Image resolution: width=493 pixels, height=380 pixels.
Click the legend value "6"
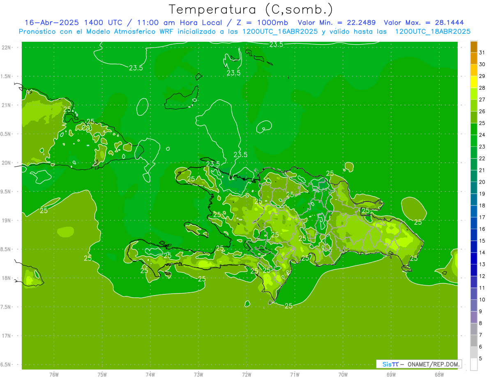coord(481,347)
